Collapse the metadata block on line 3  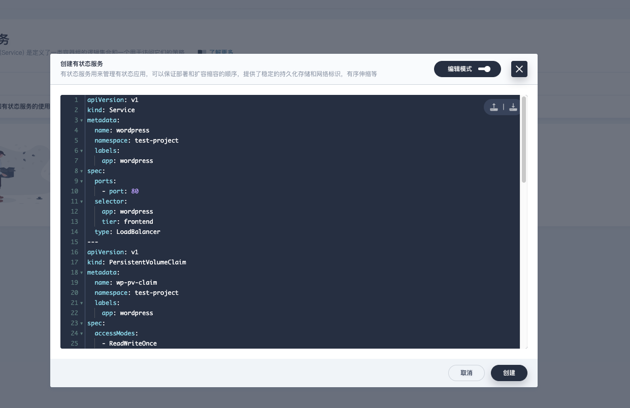(x=82, y=120)
